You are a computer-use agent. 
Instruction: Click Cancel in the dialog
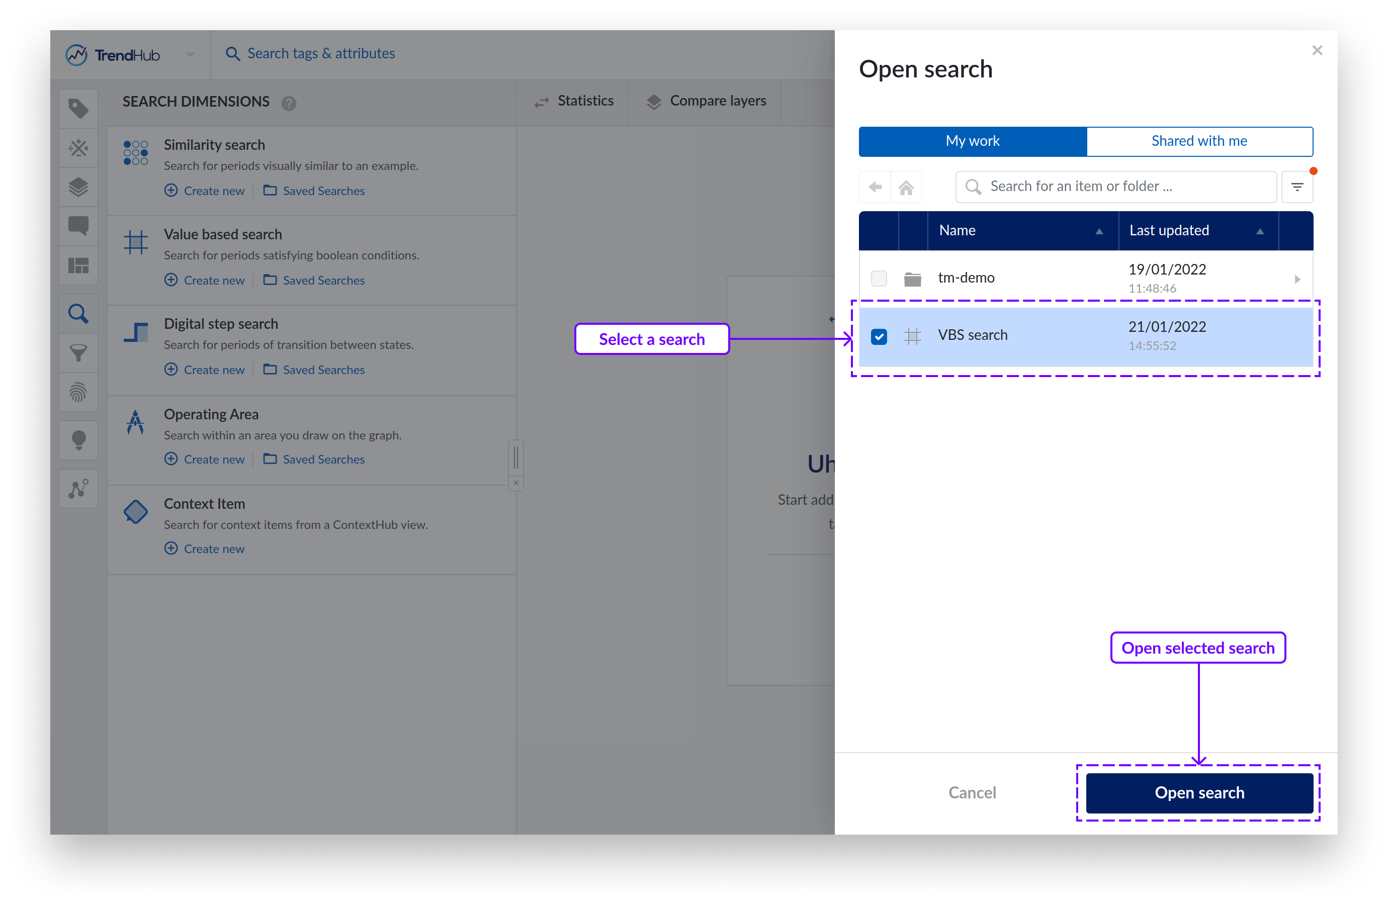click(x=972, y=793)
